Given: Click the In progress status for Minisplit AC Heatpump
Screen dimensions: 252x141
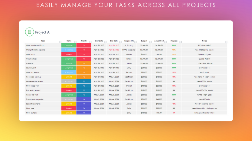Looking at the screenshot, I should 69,50.
